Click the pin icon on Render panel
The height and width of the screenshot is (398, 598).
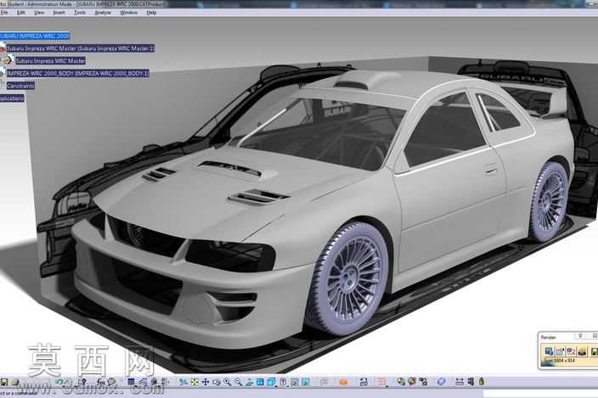tap(580, 336)
